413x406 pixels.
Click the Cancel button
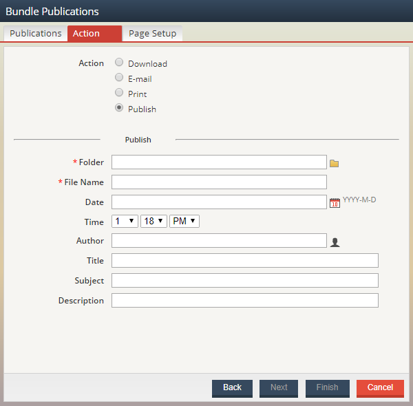[x=380, y=388]
